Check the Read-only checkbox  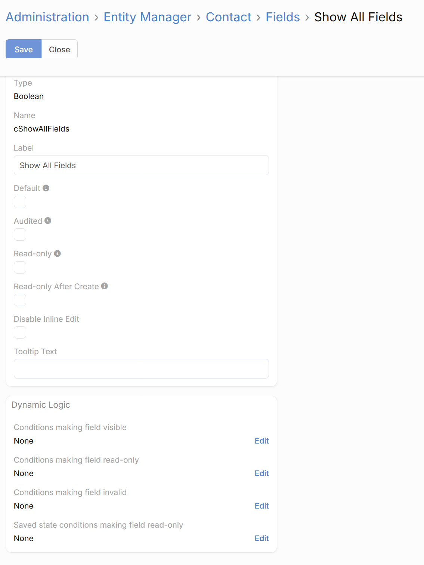pyautogui.click(x=20, y=268)
